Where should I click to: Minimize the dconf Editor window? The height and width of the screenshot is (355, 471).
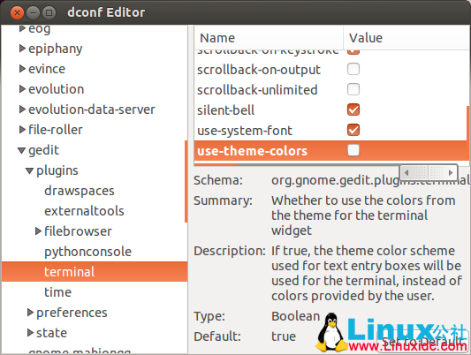point(33,12)
